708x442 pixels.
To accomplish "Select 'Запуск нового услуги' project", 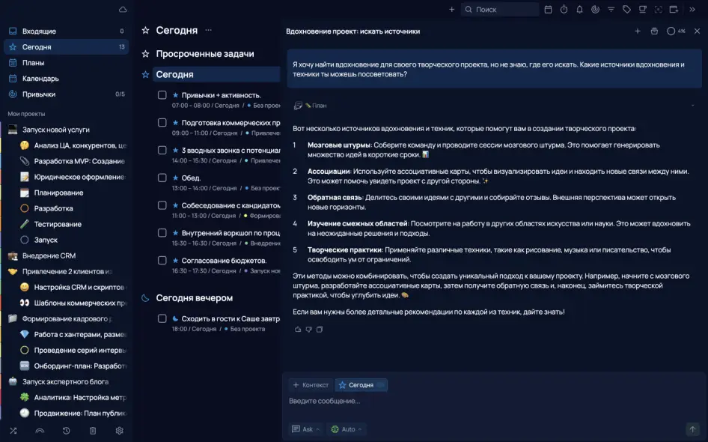I will click(x=57, y=130).
